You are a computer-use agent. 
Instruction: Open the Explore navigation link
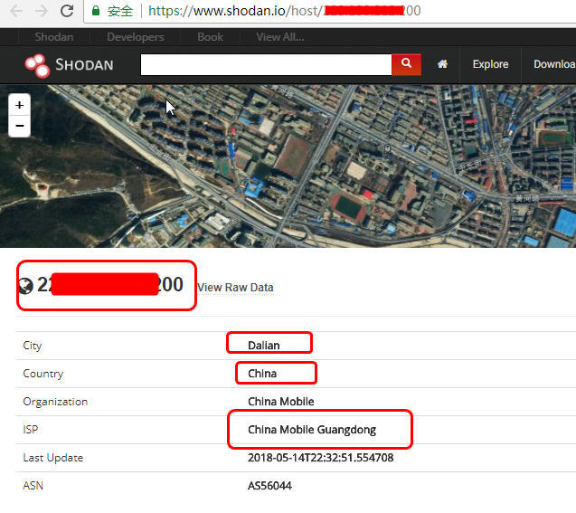(490, 64)
